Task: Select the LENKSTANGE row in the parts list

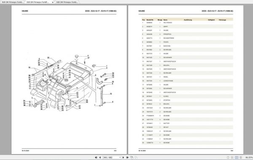Action: click(x=188, y=81)
